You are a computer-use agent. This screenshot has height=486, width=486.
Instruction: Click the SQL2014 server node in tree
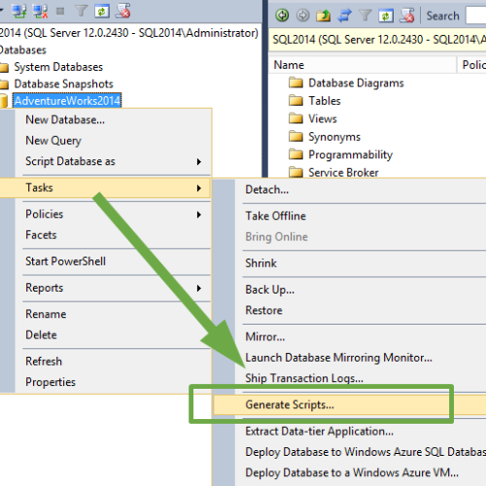coord(129,33)
